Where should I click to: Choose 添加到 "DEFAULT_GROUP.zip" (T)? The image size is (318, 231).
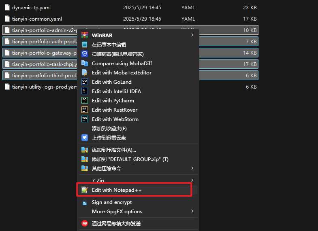130,159
